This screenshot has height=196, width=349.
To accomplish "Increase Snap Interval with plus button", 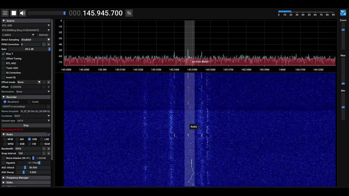I will [x=49, y=153].
